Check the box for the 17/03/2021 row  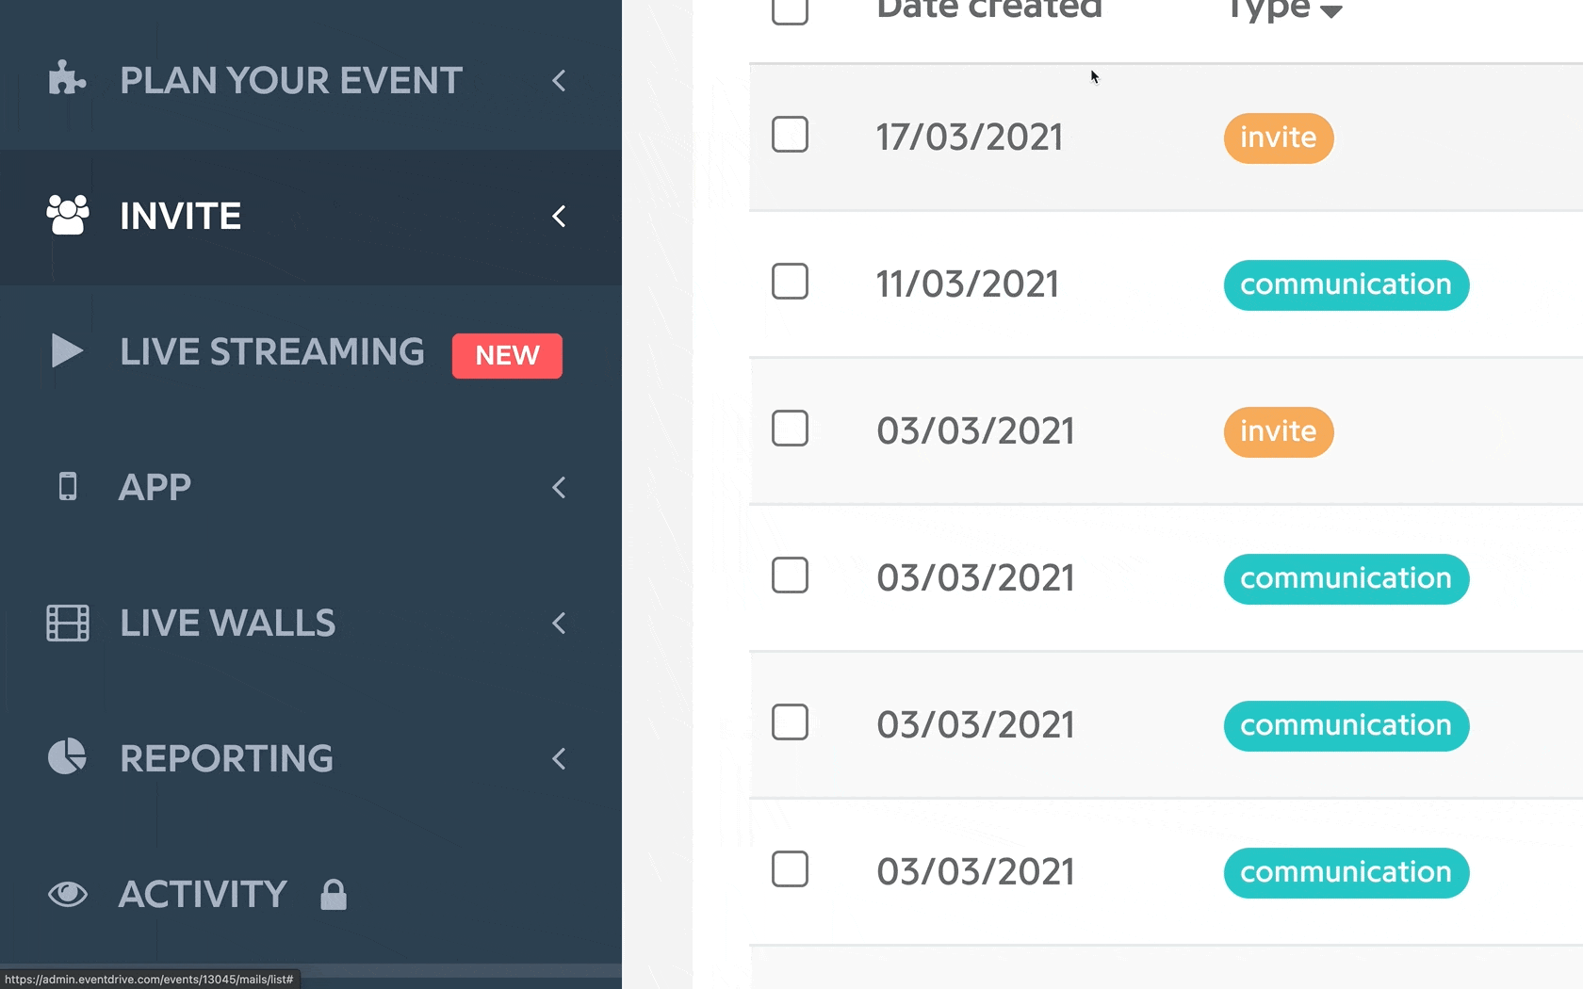(790, 135)
